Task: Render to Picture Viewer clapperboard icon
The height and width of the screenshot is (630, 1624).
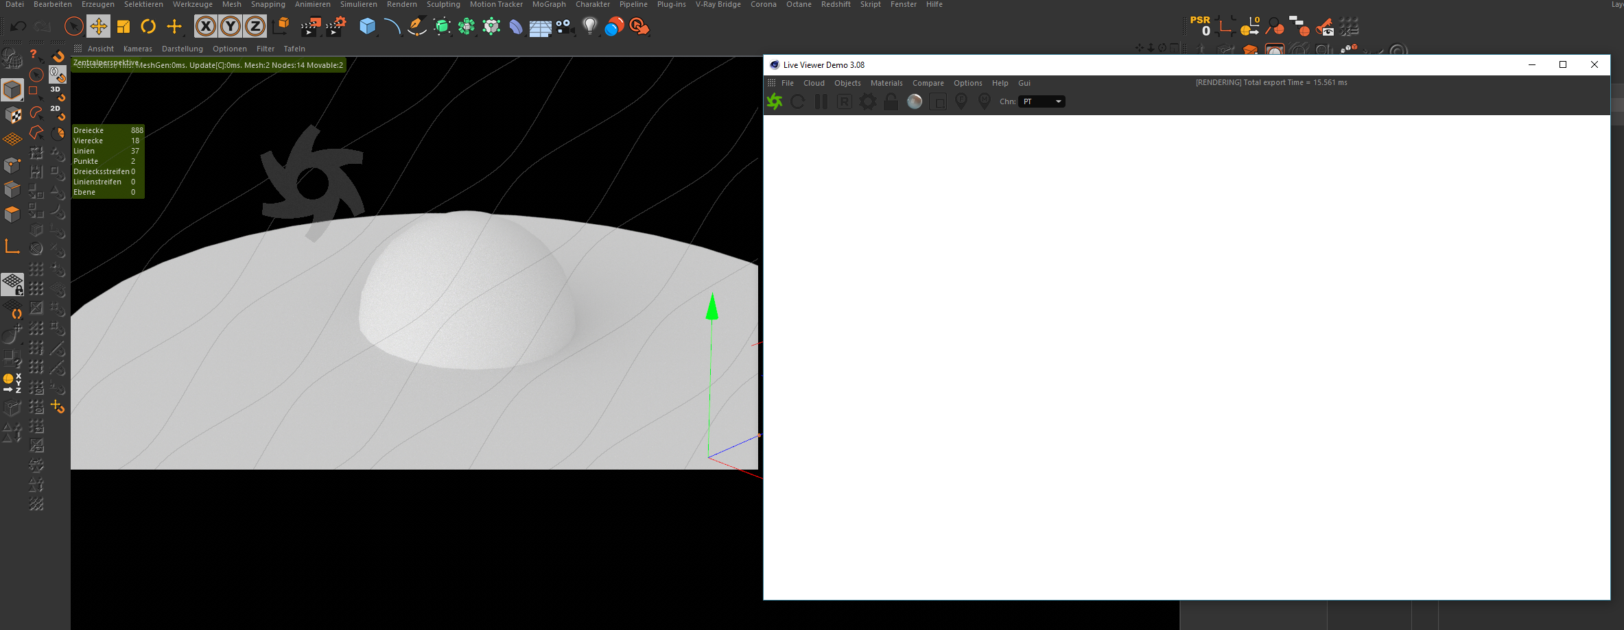Action: click(x=311, y=27)
